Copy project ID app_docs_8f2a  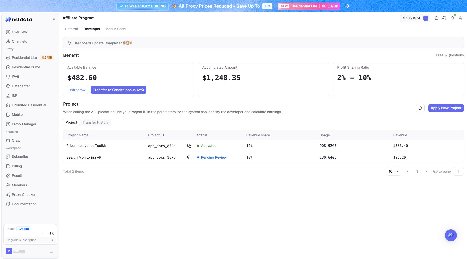pos(189,146)
